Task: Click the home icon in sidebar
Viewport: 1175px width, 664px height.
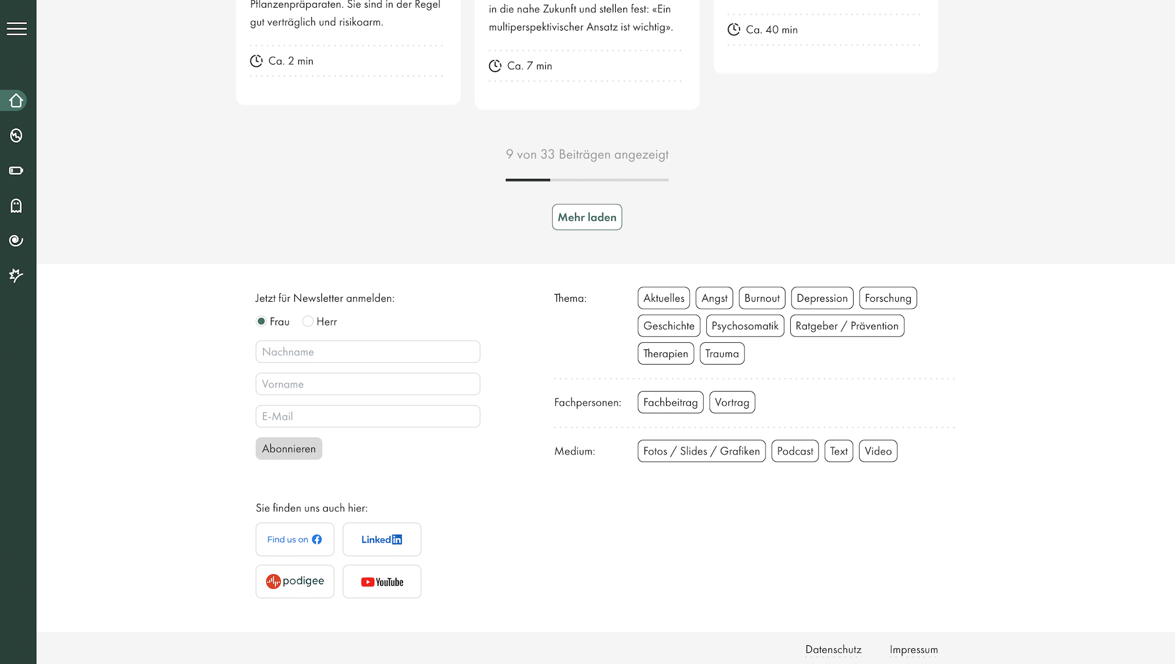Action: 16,101
